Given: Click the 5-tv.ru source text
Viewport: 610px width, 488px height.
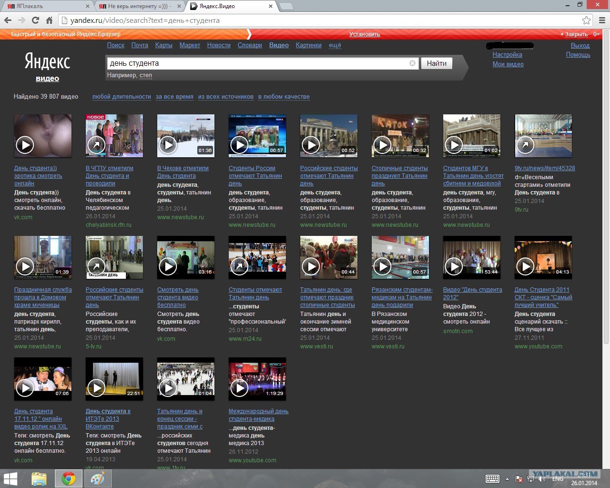Looking at the screenshot, I should [x=93, y=346].
